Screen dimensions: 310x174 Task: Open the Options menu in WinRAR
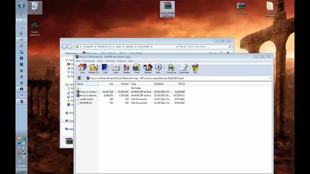[122, 61]
